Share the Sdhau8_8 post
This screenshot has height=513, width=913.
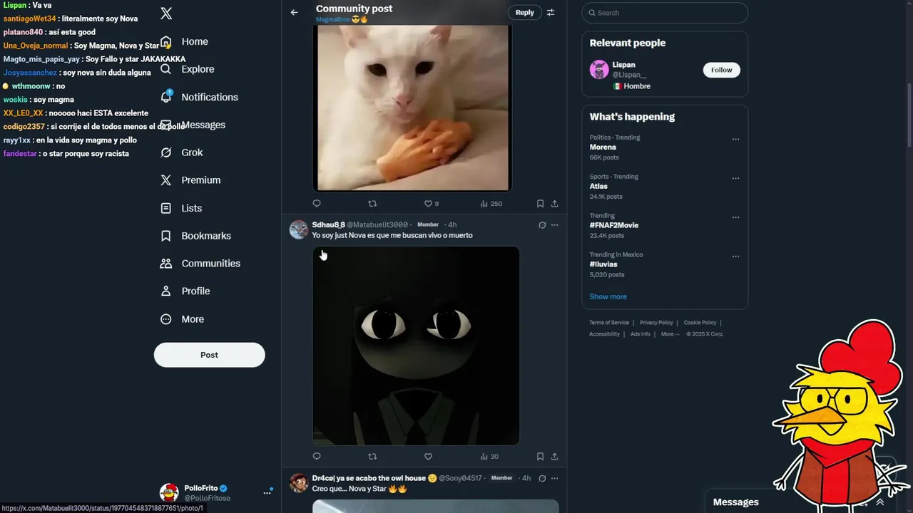click(554, 457)
